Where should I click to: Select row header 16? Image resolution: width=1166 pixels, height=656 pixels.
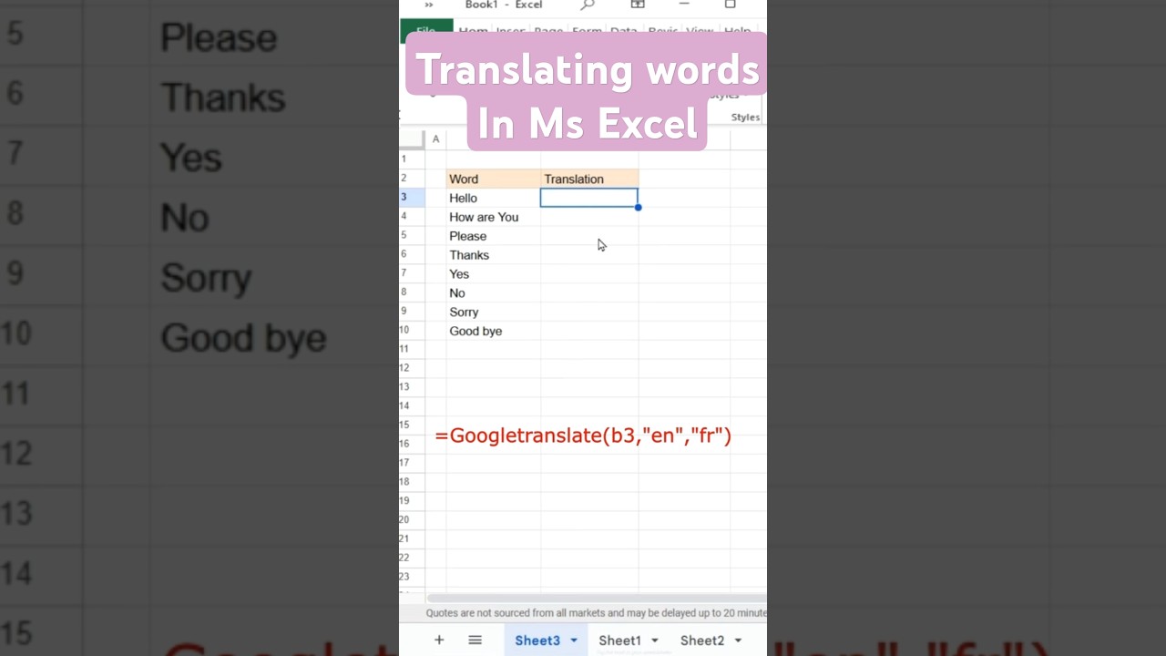point(412,444)
